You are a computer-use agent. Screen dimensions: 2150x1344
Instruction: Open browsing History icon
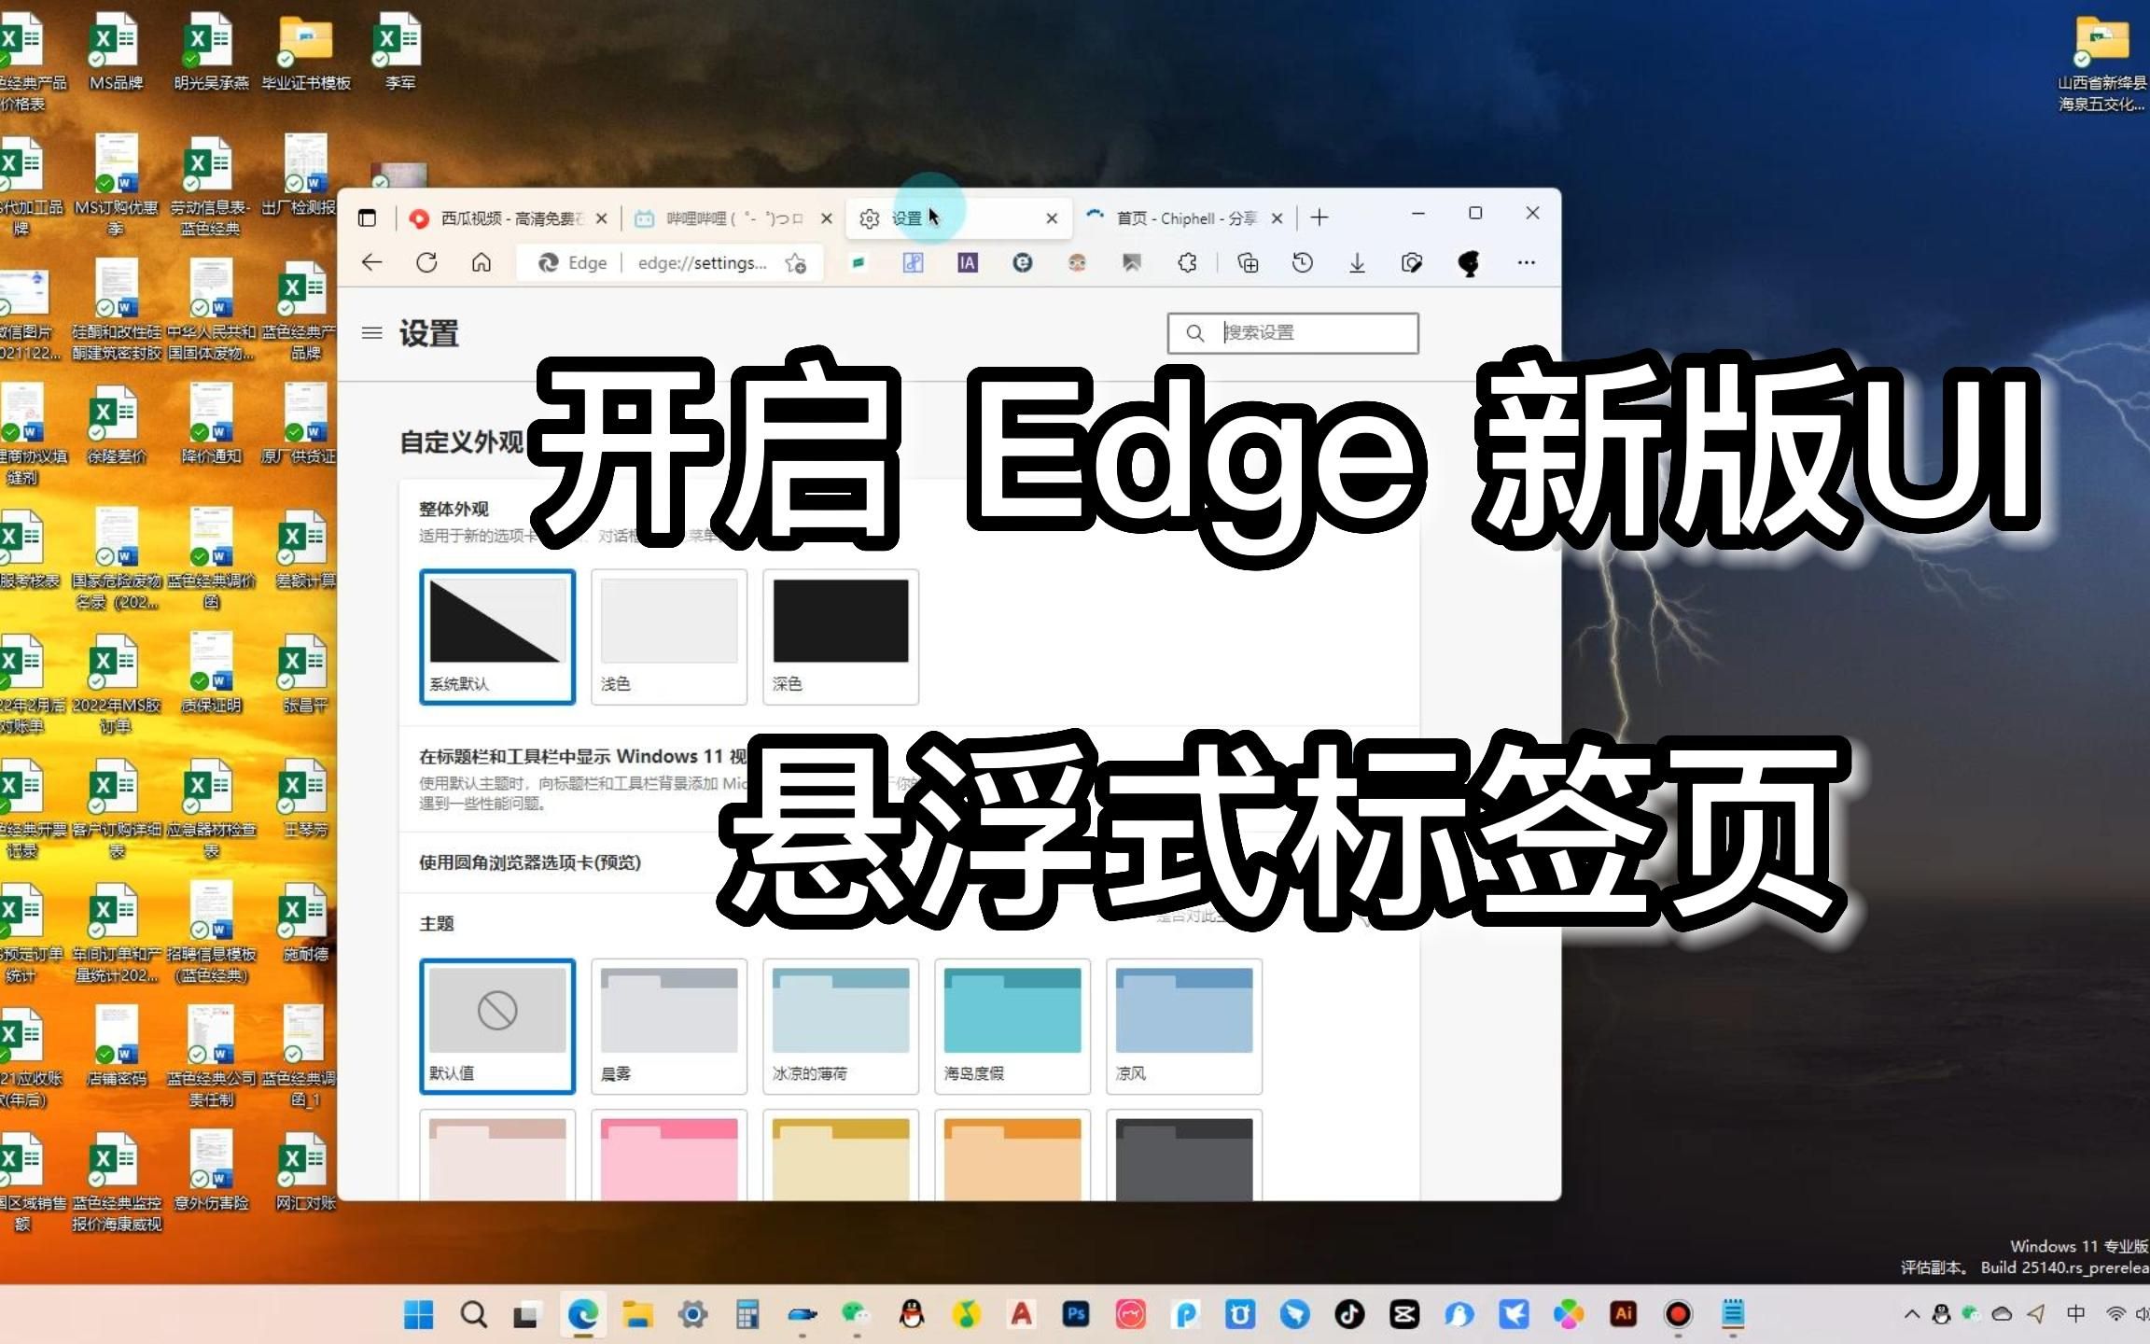1303,263
